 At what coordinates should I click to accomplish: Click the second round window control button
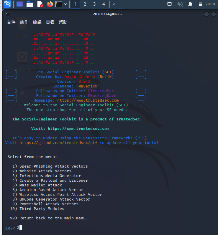pos(214,14)
